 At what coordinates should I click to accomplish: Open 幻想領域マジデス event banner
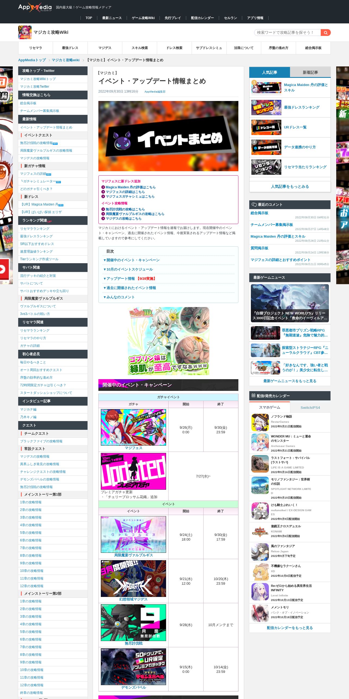coord(133,579)
